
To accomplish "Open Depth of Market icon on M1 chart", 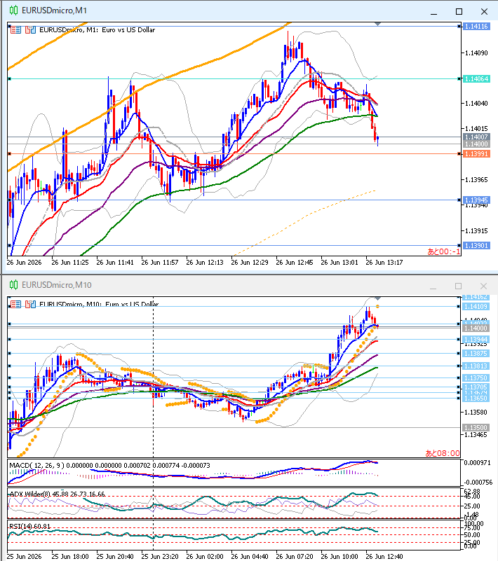I will tap(30, 30).
